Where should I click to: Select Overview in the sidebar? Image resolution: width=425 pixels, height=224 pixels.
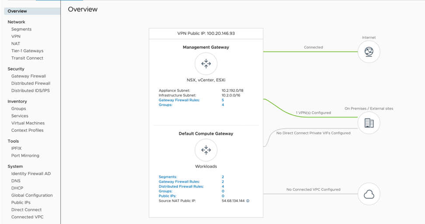click(17, 11)
